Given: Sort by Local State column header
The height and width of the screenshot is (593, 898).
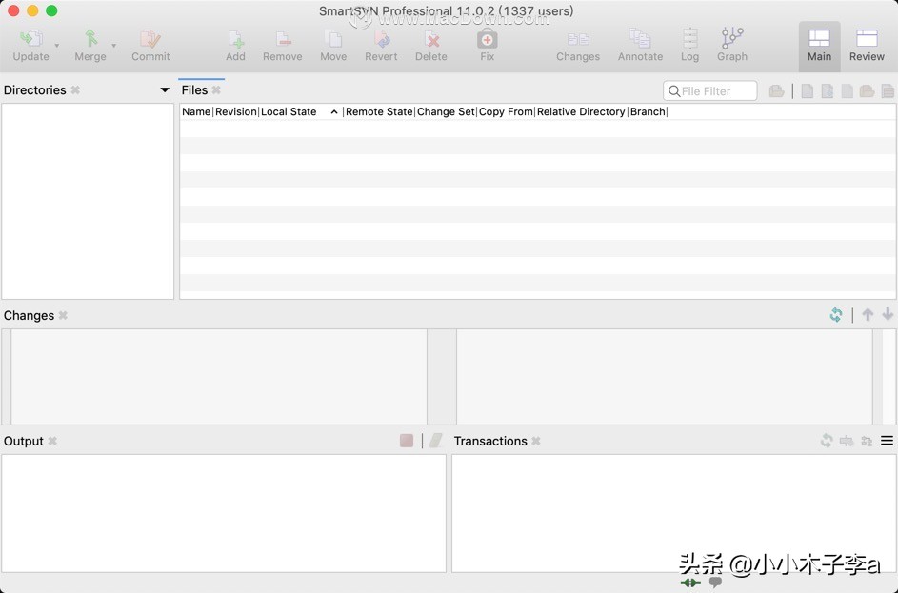Looking at the screenshot, I should 289,112.
